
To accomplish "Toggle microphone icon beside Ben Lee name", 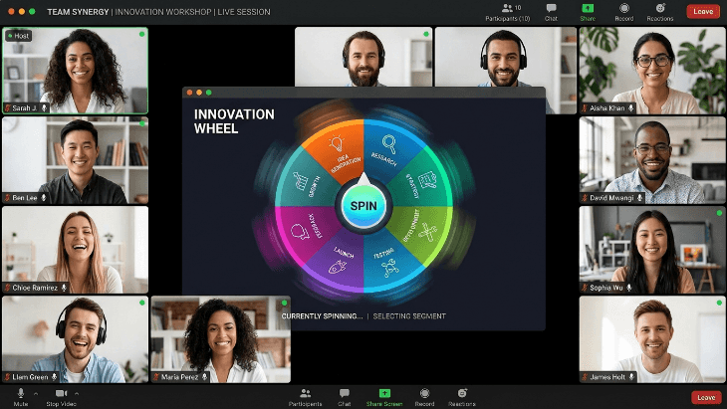I will (44, 198).
